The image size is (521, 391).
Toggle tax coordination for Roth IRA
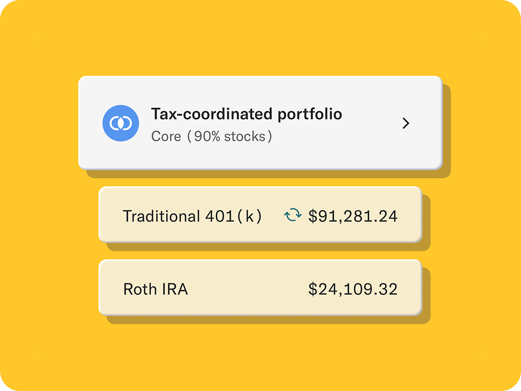click(260, 288)
